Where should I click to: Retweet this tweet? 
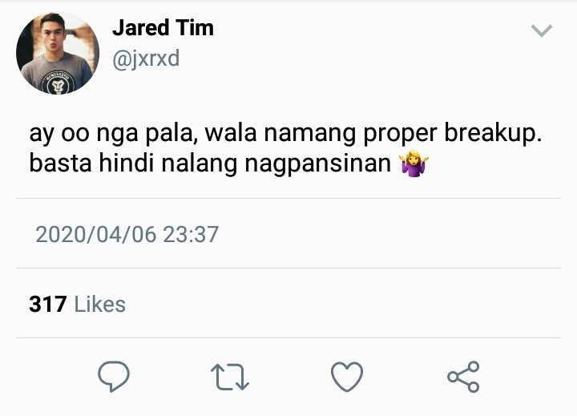230,377
